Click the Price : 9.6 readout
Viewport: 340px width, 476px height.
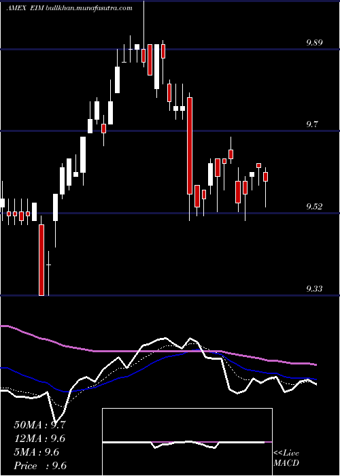[40, 466]
